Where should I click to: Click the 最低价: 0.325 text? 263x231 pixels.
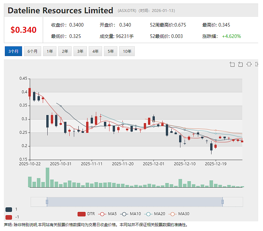tap(66, 36)
